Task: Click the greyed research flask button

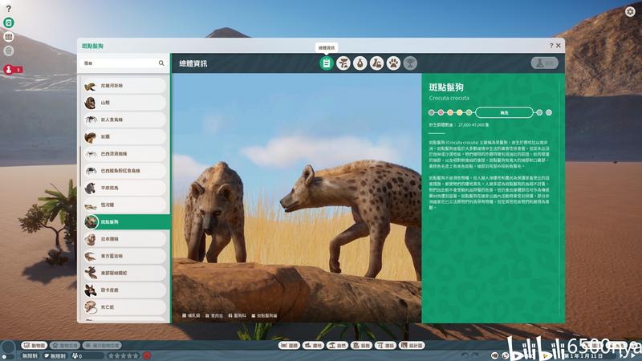Action: (545, 63)
